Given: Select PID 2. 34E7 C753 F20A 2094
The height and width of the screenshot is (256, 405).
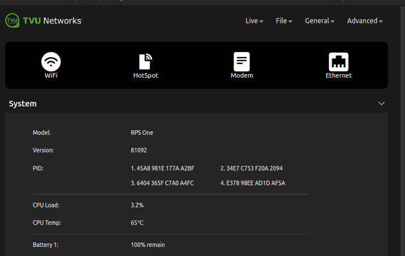Looking at the screenshot, I should click(x=251, y=168).
